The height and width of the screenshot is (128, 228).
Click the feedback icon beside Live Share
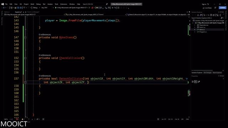coord(215,8)
